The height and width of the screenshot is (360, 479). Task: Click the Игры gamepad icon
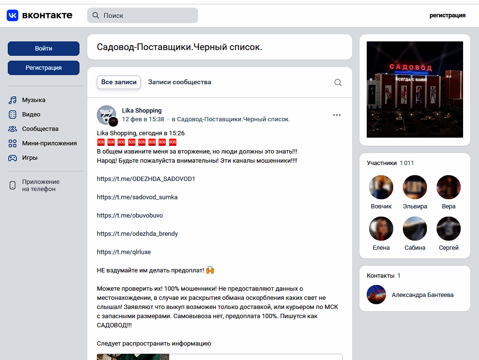(x=13, y=158)
